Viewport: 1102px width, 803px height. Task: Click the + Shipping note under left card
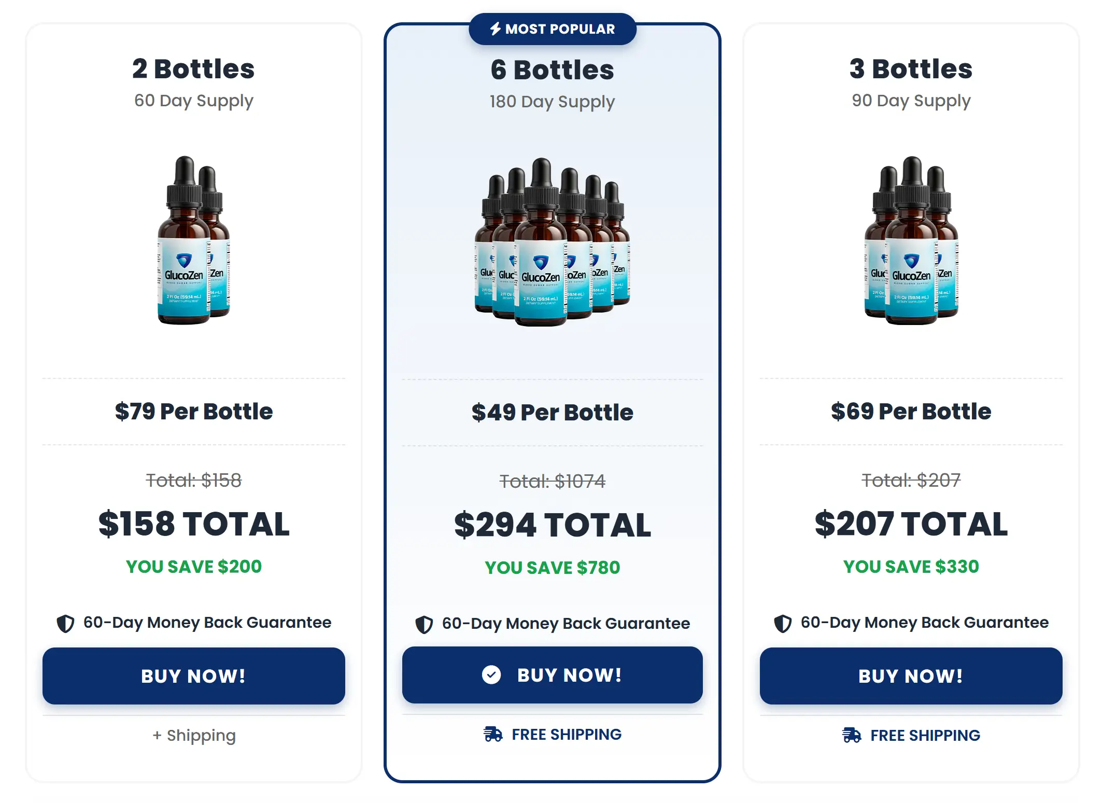(194, 735)
